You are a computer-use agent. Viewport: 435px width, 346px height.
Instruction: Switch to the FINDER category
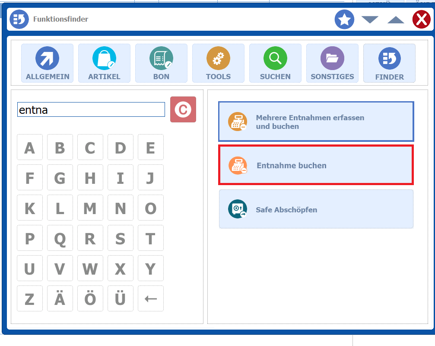[x=389, y=63]
